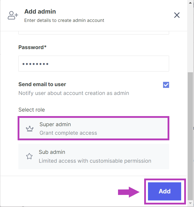Click the "Grant complete access" description
The height and width of the screenshot is (207, 194).
click(68, 133)
